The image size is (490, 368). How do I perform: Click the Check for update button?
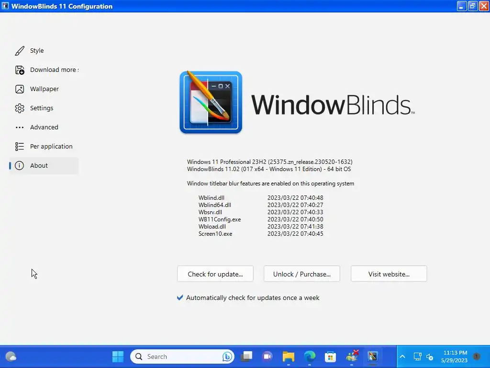(x=215, y=274)
